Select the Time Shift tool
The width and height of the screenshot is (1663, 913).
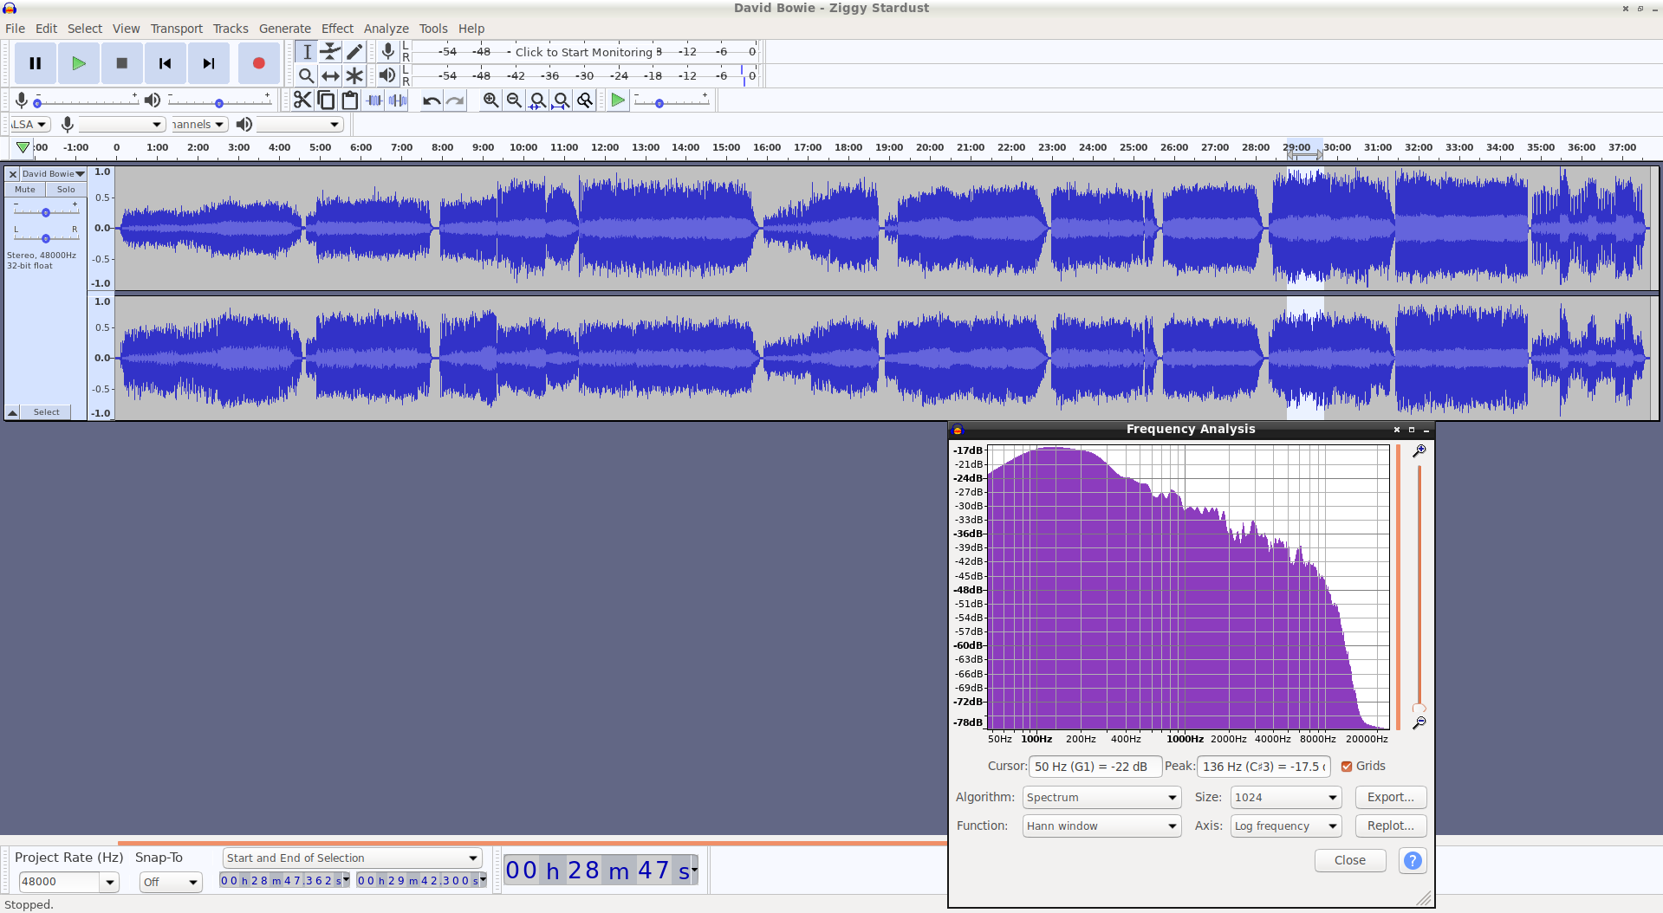[x=330, y=76]
